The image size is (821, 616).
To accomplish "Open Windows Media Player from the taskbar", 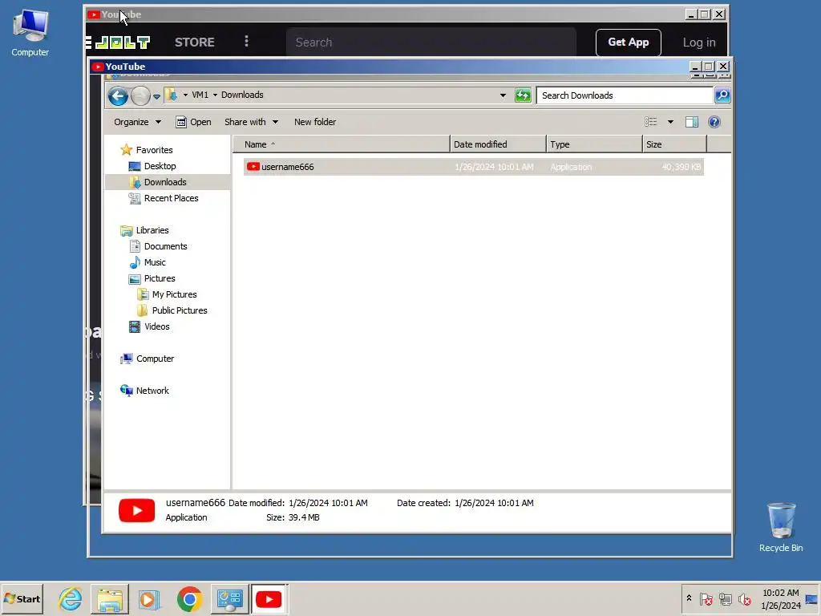I will (x=149, y=598).
